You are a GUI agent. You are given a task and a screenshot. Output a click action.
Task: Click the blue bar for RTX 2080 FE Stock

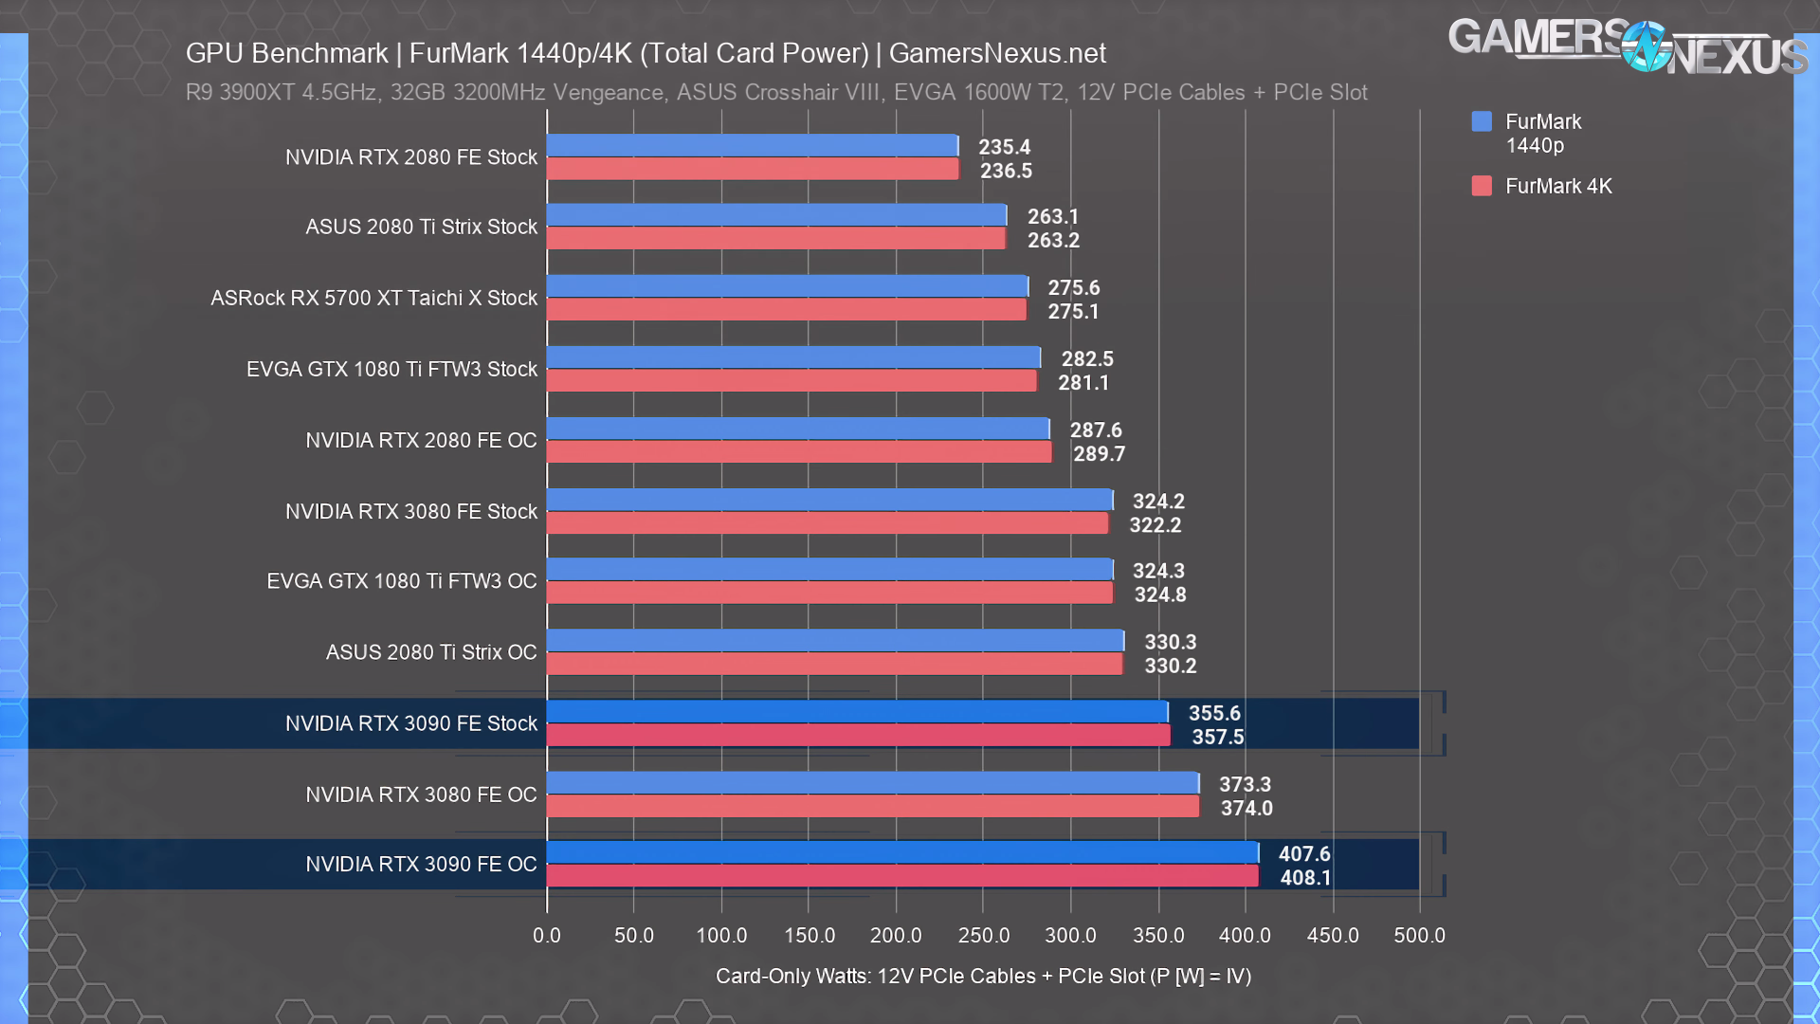click(752, 145)
